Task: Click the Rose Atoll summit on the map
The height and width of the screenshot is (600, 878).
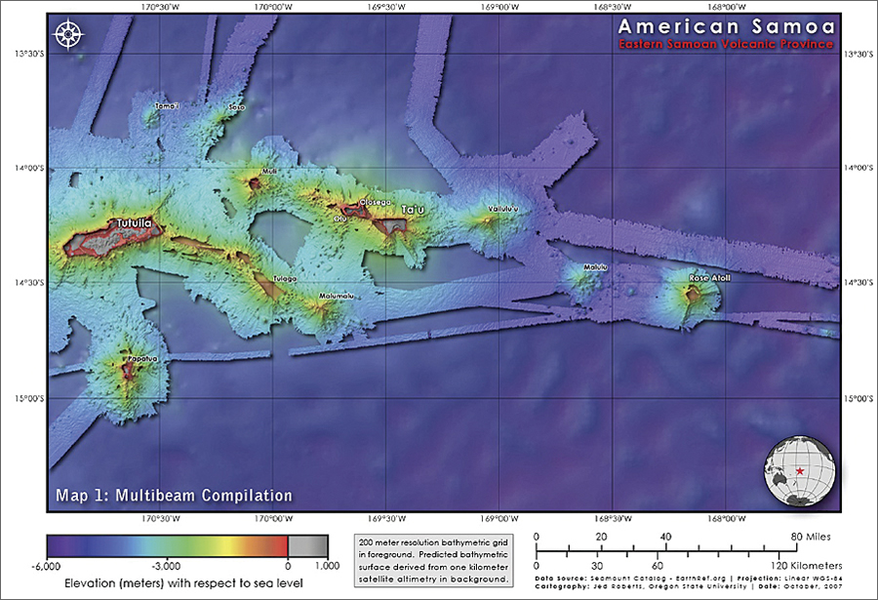Action: [x=694, y=293]
